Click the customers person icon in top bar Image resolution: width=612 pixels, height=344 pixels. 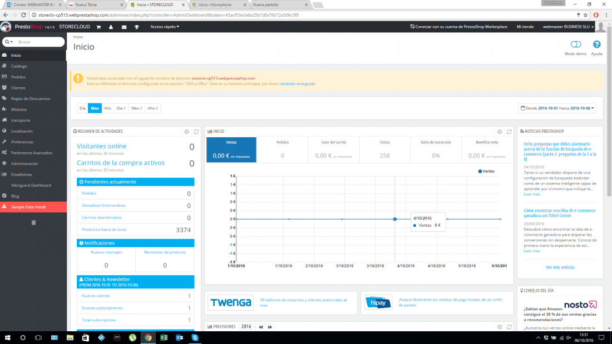111,27
